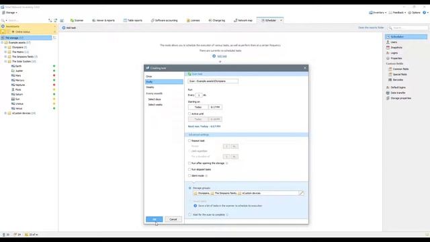
Task: Open the Feedback dropdown menu
Action: 397,13
